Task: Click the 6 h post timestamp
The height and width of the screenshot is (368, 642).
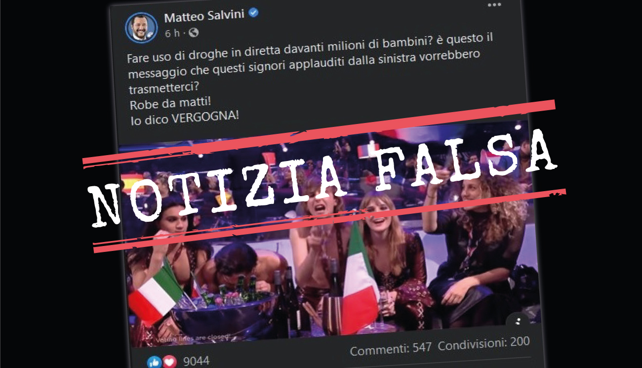Action: click(171, 33)
